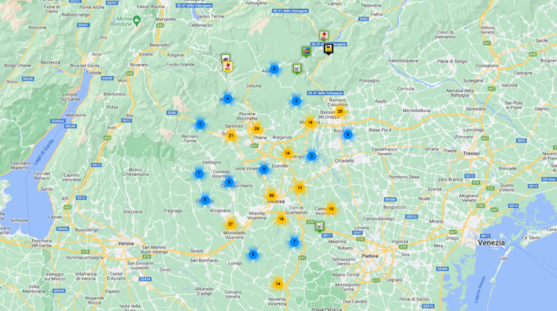Open the yellow 16 cluster south of Vicenza

281,219
